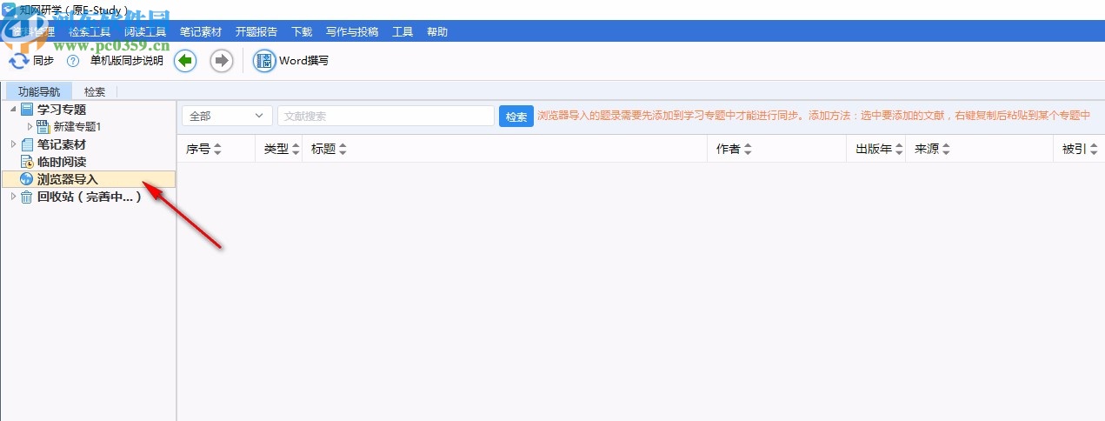
Task: Click the sync arrows icon
Action: tap(18, 61)
